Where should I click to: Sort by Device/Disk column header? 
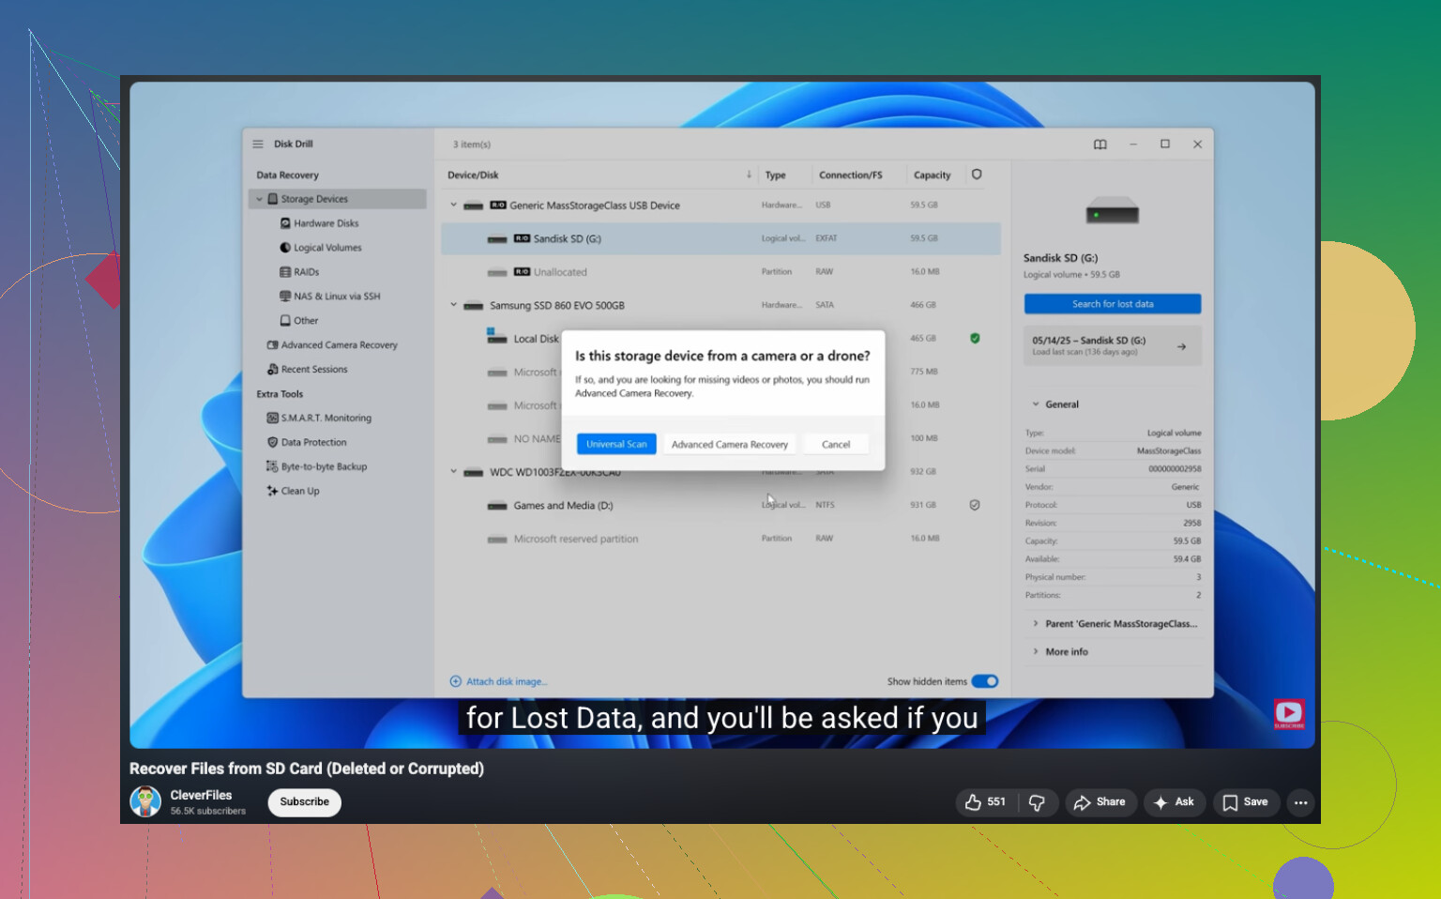[x=473, y=175]
